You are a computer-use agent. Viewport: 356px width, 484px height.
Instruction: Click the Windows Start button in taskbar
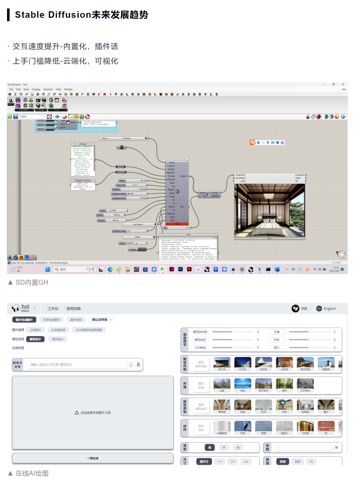point(48,269)
